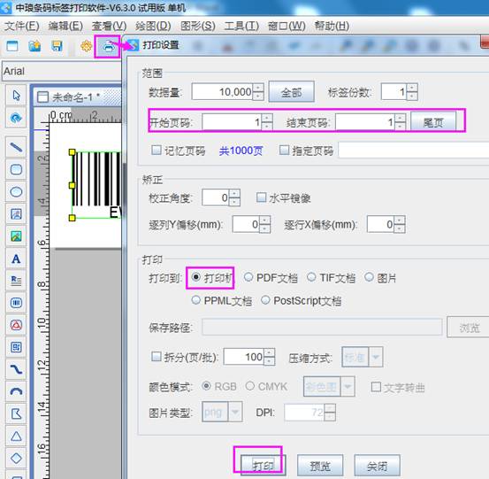The image size is (489, 479).
Task: Select the rounded rectangle tool
Action: (x=16, y=170)
